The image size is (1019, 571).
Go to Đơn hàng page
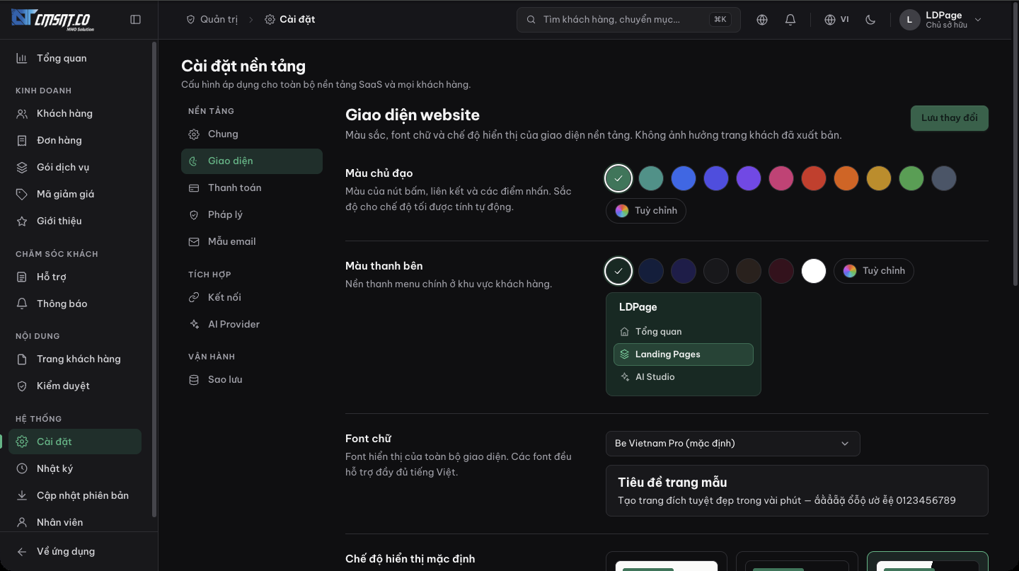click(x=75, y=140)
